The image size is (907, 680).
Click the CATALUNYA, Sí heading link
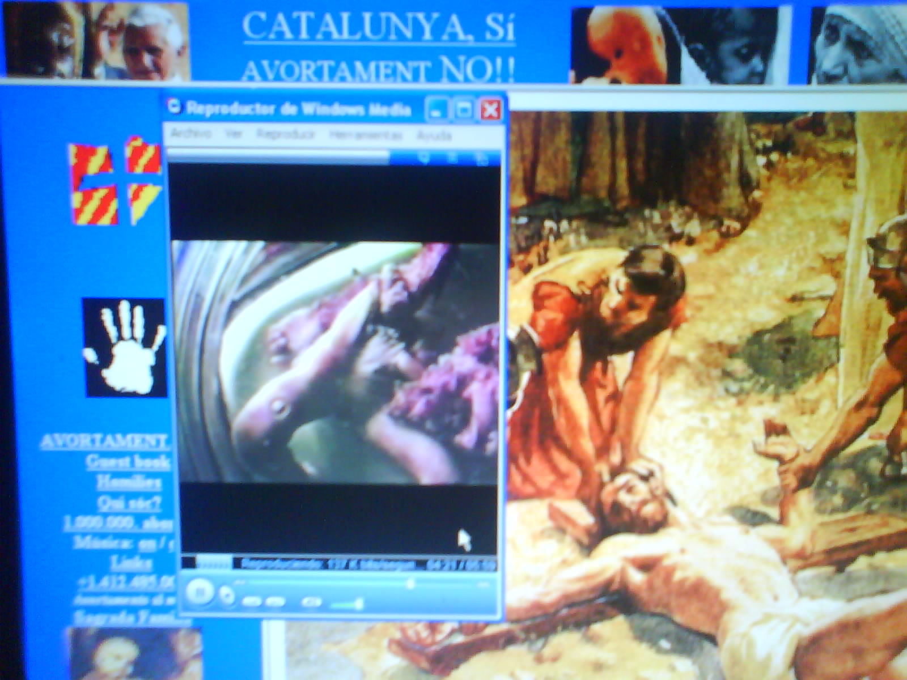click(378, 26)
